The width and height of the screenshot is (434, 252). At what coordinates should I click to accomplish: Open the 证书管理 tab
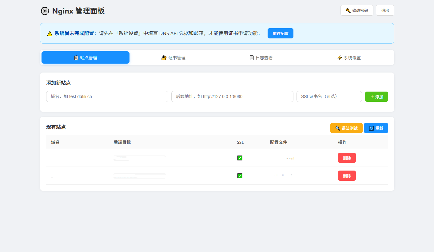click(173, 58)
